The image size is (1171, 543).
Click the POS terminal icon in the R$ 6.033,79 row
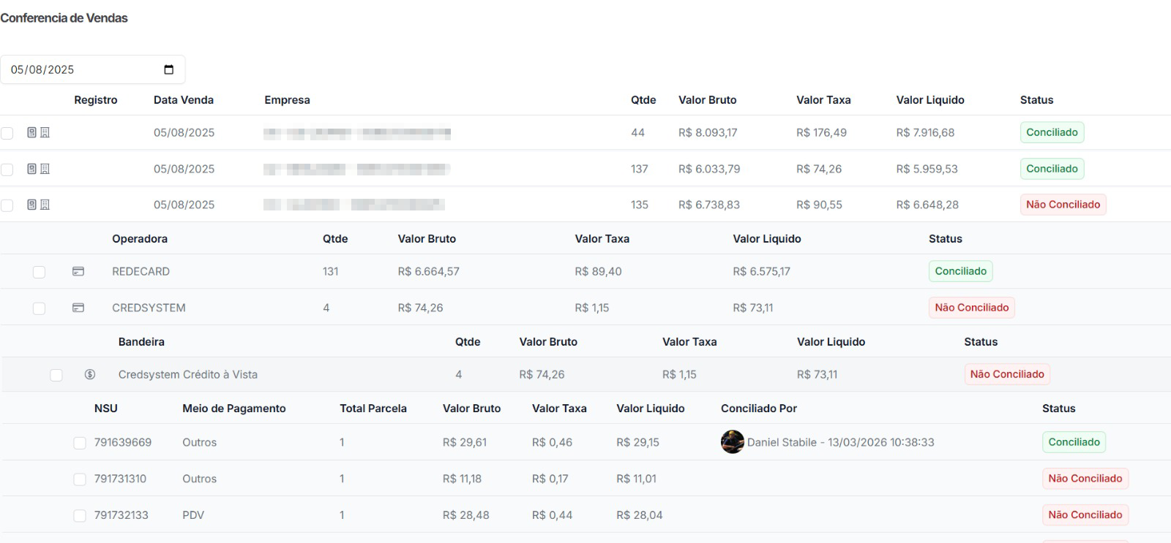tap(31, 169)
